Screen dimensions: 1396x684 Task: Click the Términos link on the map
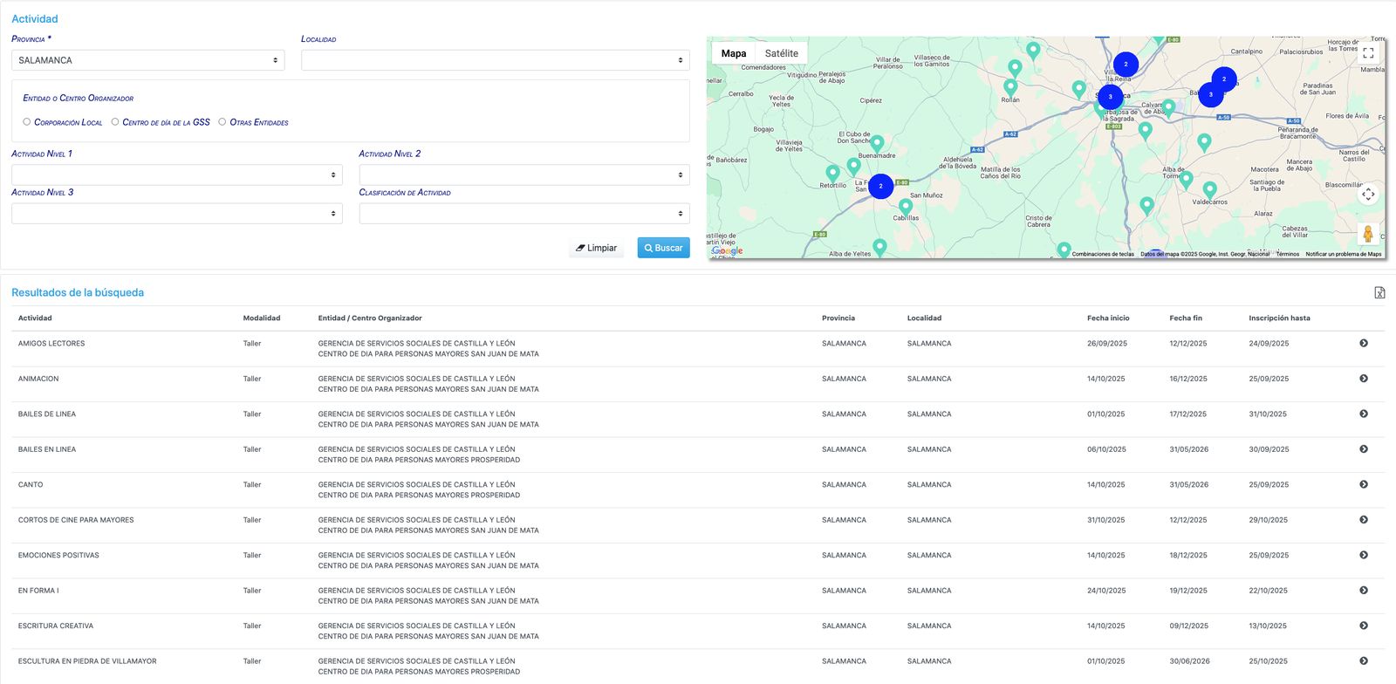point(1287,255)
